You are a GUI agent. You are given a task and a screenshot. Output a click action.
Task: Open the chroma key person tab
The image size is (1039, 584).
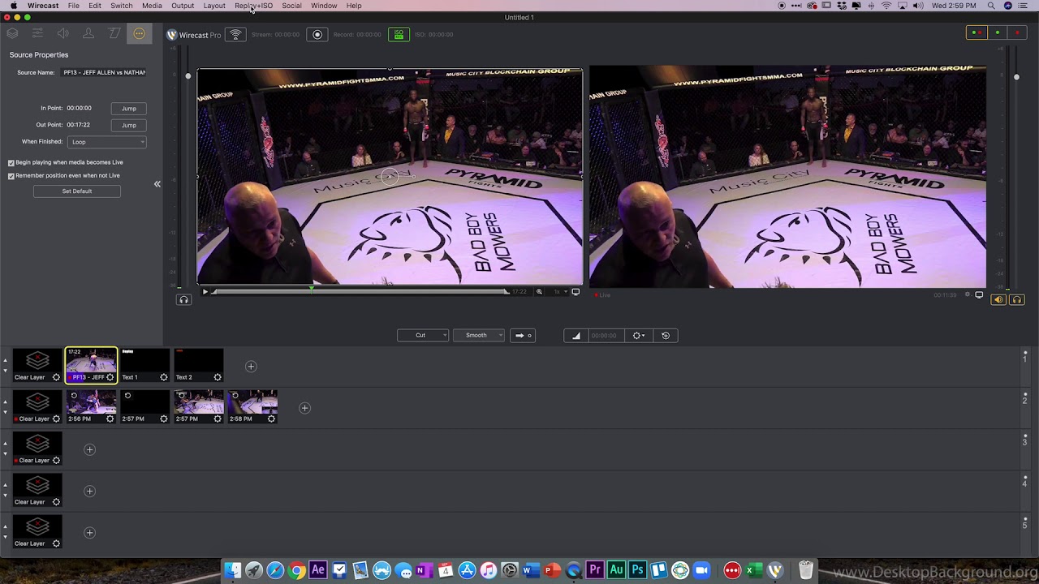point(88,33)
